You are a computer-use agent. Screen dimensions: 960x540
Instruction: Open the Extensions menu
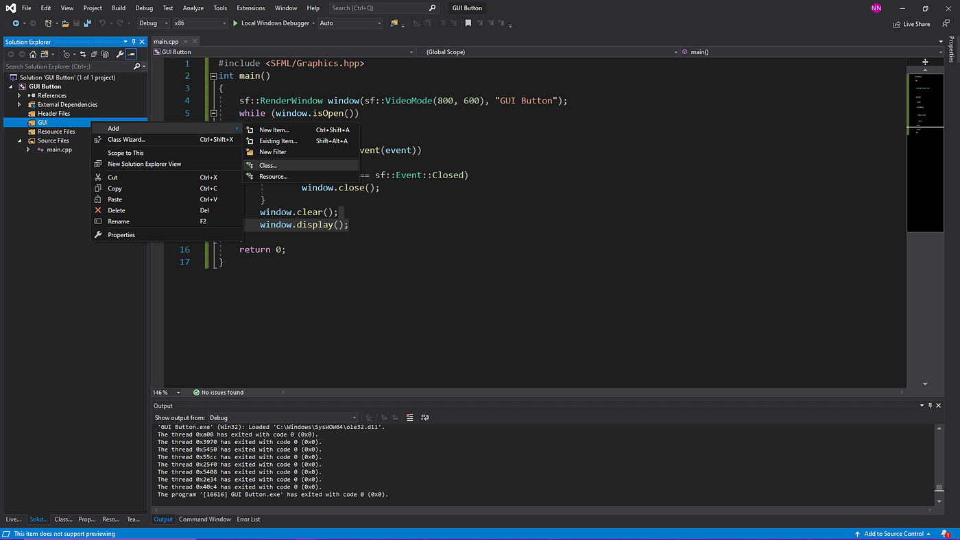point(251,8)
